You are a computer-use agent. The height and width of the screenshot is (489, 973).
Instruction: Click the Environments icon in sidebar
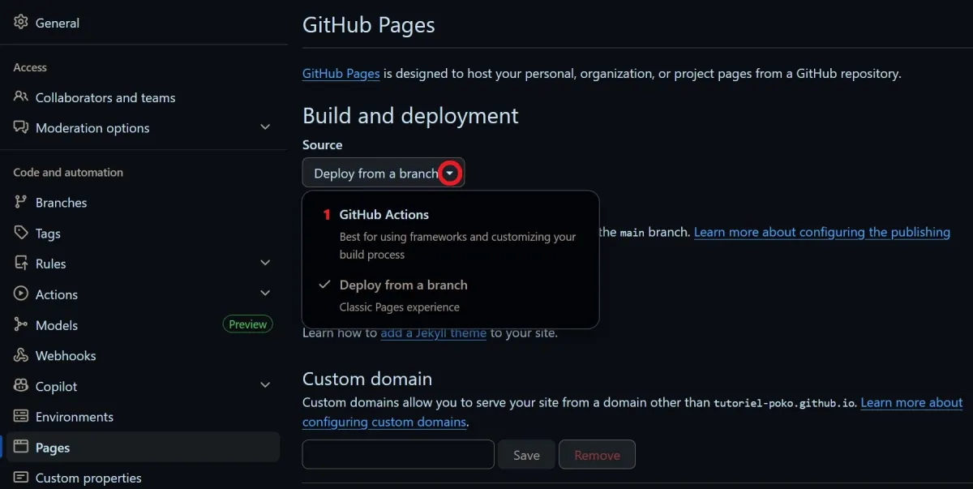(x=21, y=417)
